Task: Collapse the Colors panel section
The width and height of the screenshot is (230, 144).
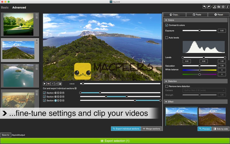Action: (166, 20)
